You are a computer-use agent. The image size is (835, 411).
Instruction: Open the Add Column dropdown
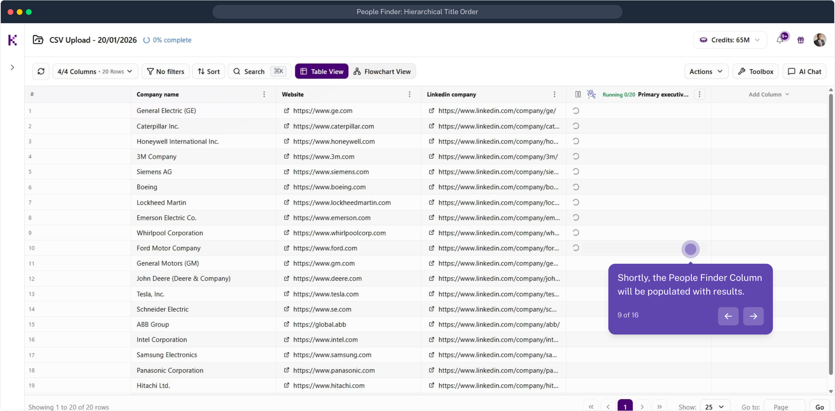tap(769, 94)
